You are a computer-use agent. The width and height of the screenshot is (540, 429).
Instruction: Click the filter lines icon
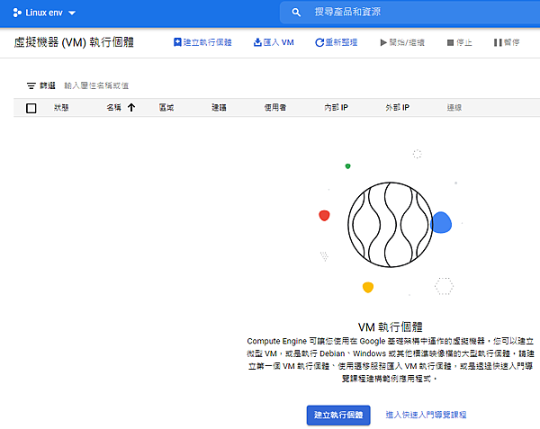pos(31,85)
